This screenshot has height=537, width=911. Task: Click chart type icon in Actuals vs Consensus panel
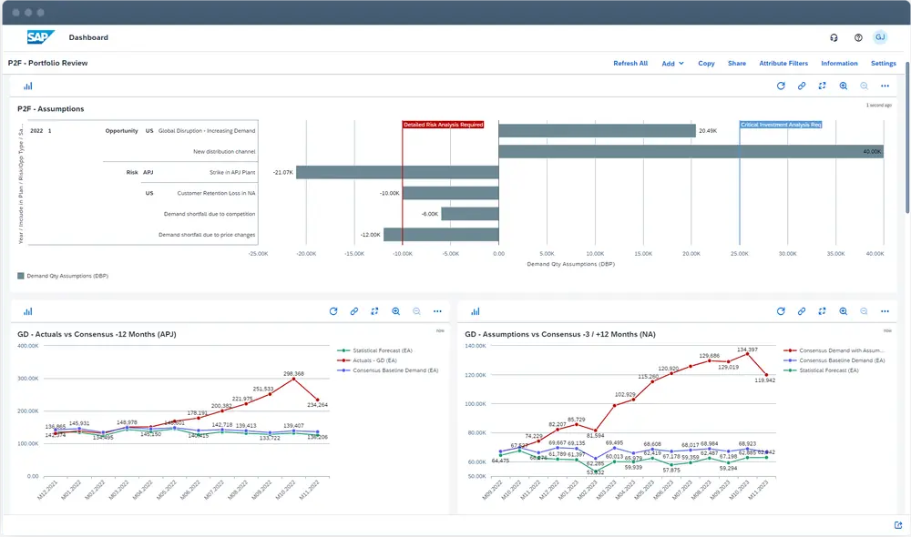click(28, 311)
